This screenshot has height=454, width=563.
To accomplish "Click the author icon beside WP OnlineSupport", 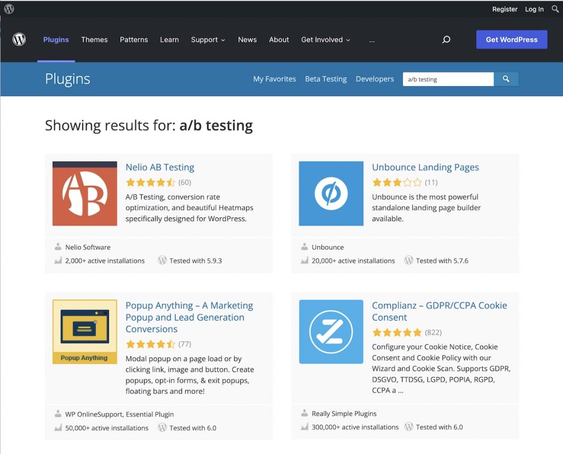I will click(x=58, y=414).
